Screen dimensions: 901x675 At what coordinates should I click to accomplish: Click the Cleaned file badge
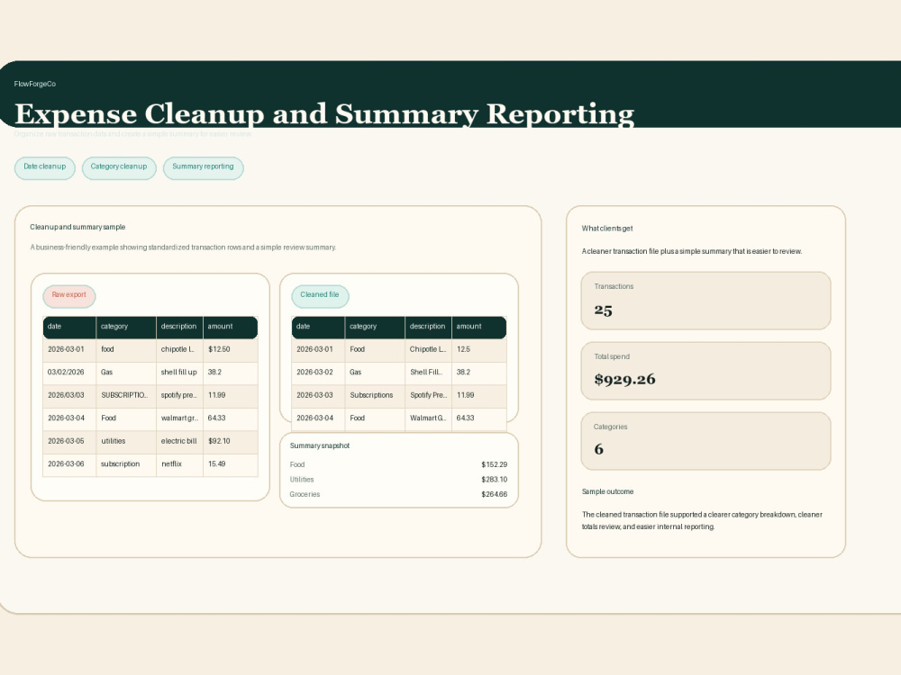tap(320, 295)
